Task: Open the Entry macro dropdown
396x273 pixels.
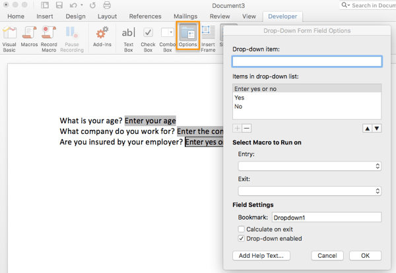Action: 310,166
